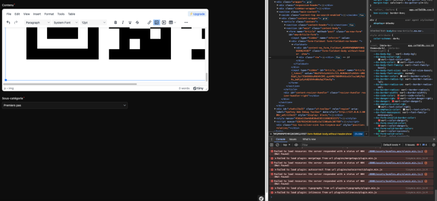Click the p element path in status bar
This screenshot has width=437, height=201.
(5, 88)
